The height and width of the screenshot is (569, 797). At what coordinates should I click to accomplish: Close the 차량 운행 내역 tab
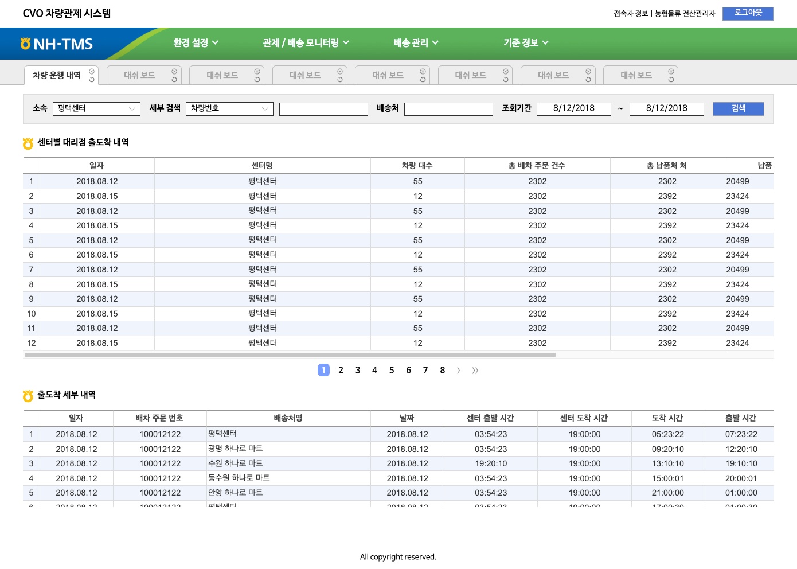(x=91, y=71)
